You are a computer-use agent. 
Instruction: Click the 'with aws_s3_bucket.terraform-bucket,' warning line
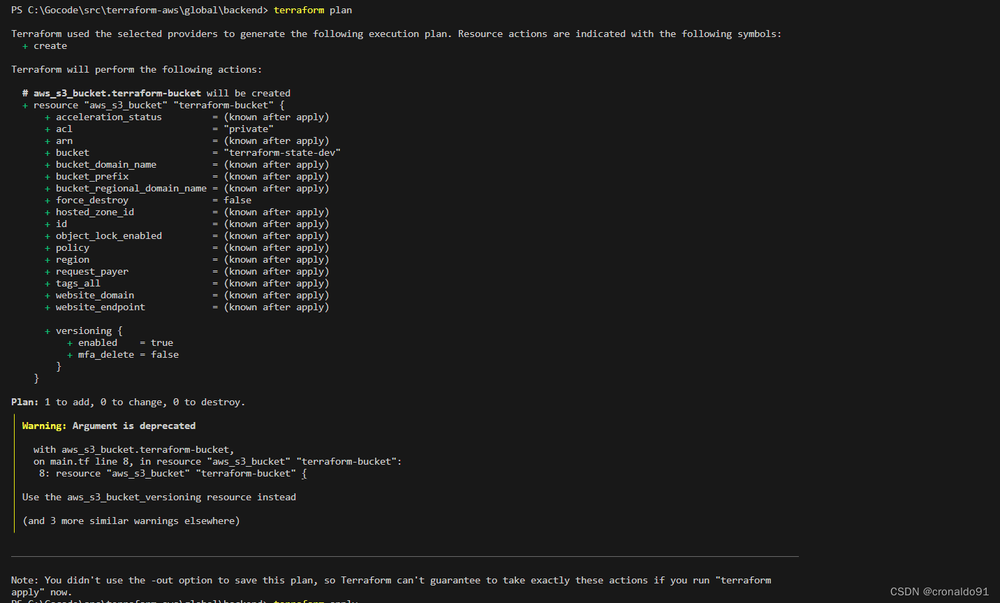coord(134,450)
